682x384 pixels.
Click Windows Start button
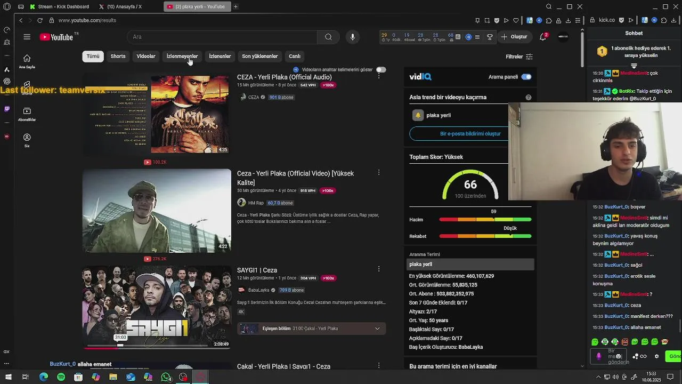[8, 377]
